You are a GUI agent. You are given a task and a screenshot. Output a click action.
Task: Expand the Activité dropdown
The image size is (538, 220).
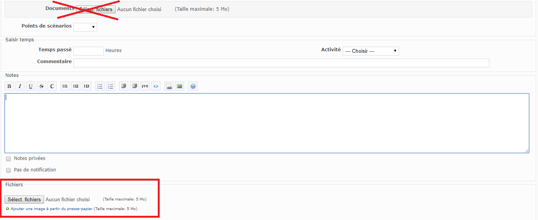coord(371,51)
